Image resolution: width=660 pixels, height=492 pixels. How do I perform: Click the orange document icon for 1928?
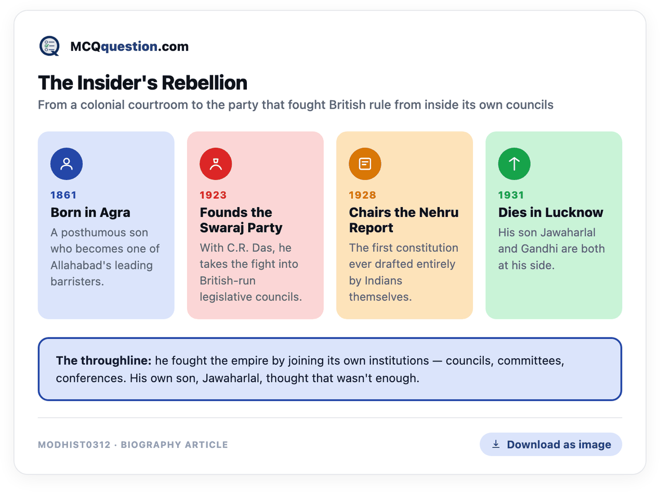coord(365,164)
